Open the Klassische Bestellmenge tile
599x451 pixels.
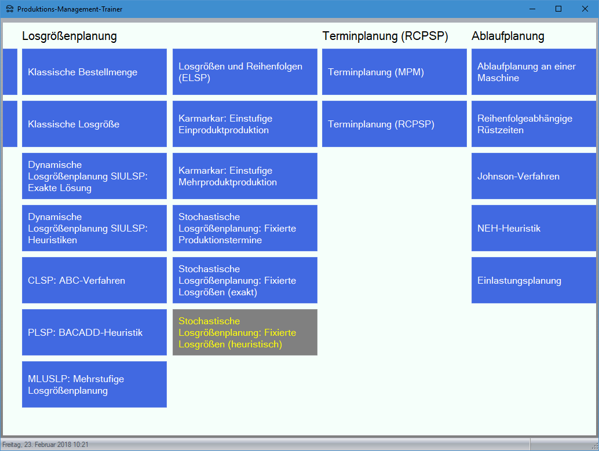coord(94,72)
